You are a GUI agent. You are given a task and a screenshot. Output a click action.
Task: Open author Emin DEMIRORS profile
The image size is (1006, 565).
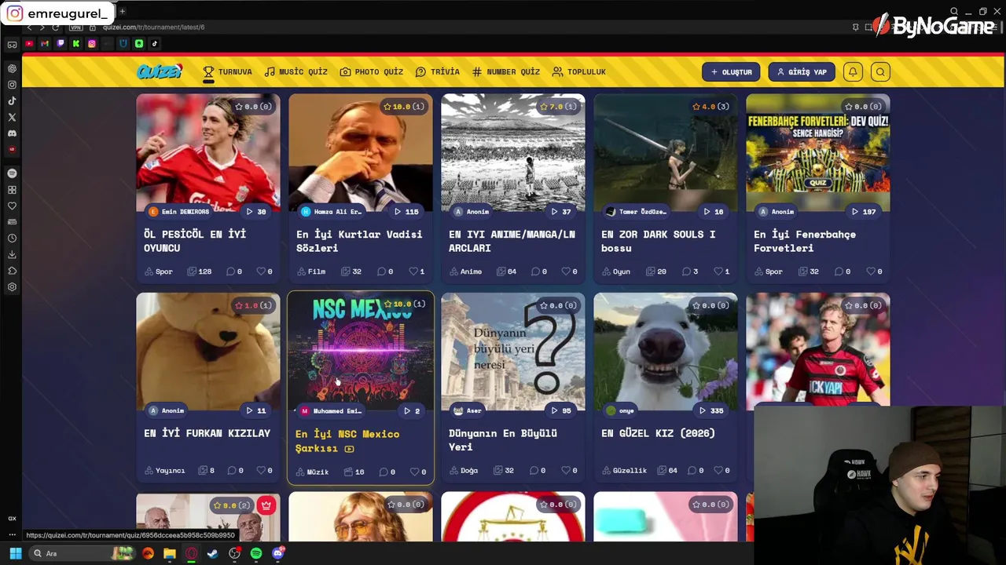(x=179, y=212)
